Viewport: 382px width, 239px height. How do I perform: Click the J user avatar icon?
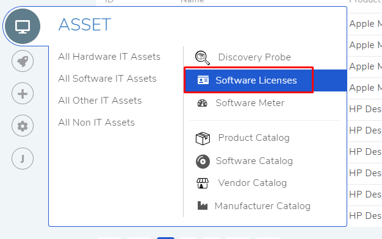pos(23,159)
